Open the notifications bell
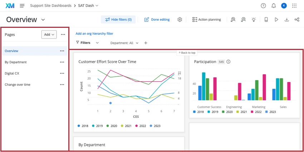 click(274, 6)
